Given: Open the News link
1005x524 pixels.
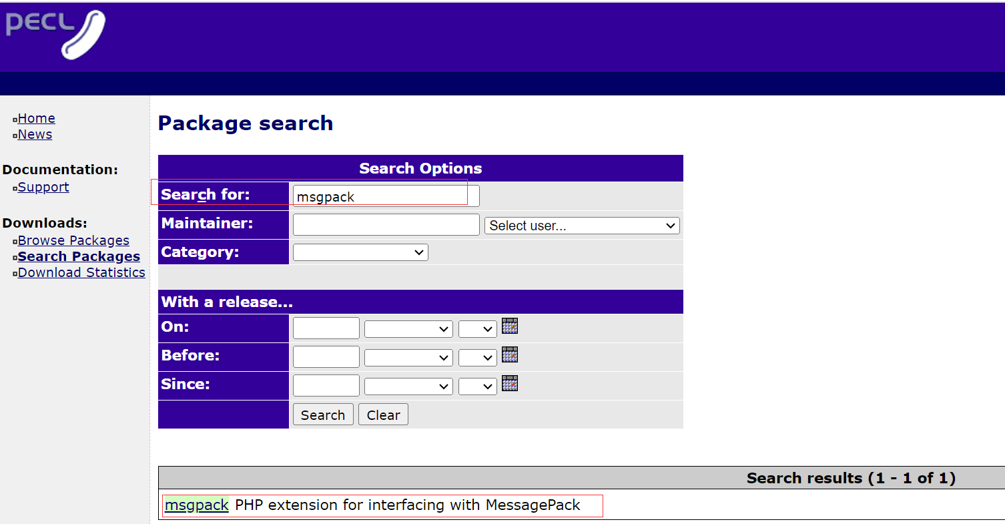Looking at the screenshot, I should pos(35,134).
